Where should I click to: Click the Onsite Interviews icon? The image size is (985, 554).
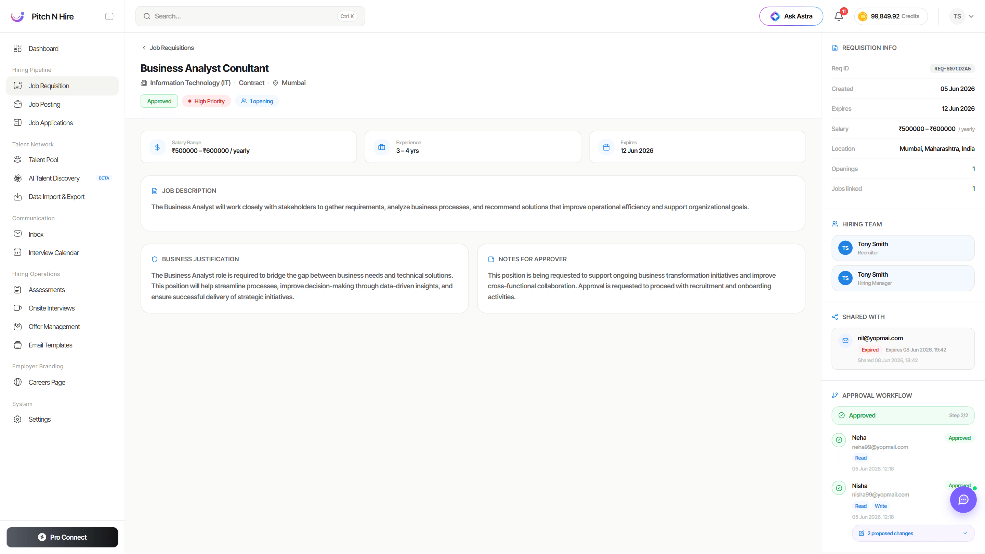(17, 308)
